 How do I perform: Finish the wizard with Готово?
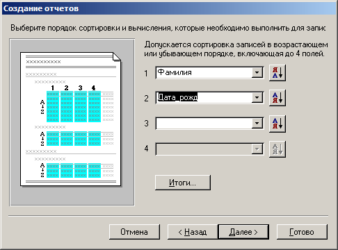pyautogui.click(x=302, y=232)
